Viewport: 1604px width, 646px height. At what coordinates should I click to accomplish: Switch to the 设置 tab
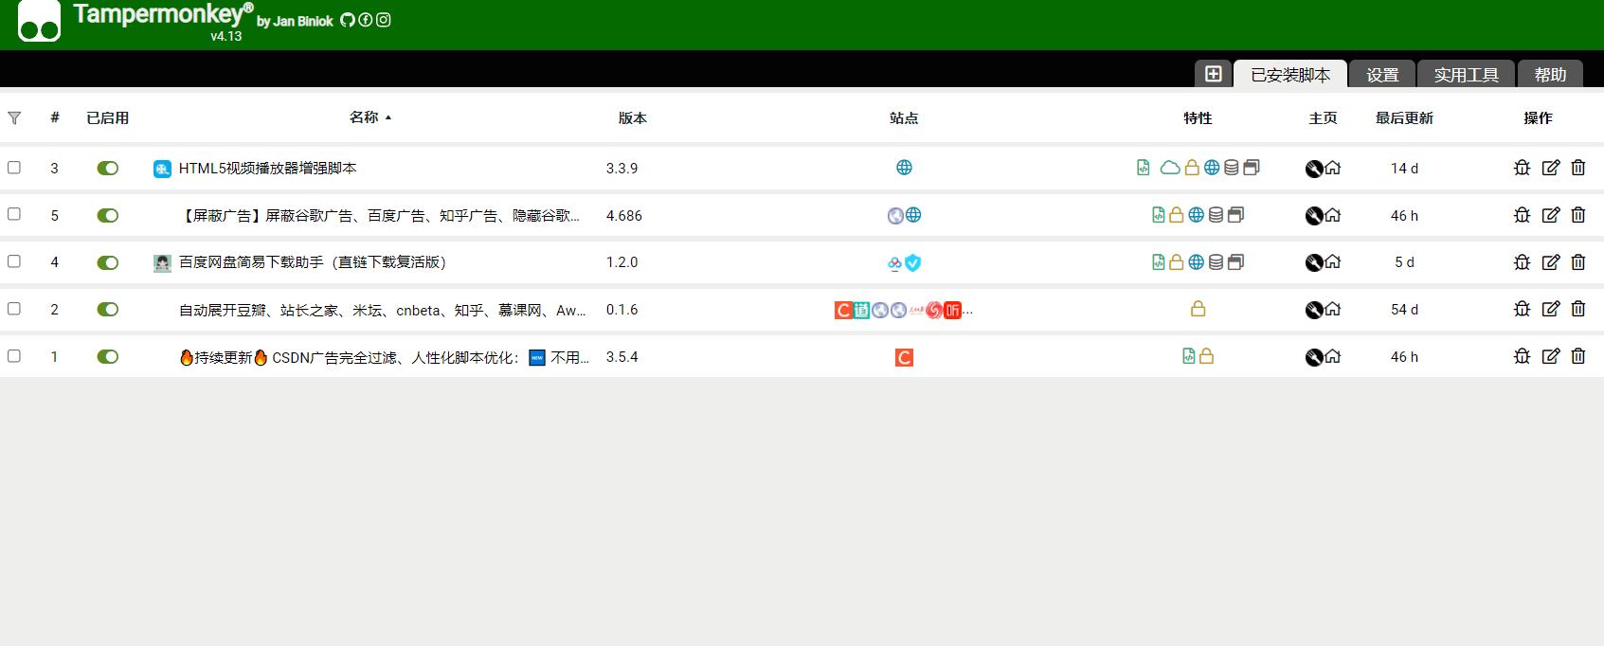[x=1382, y=75]
